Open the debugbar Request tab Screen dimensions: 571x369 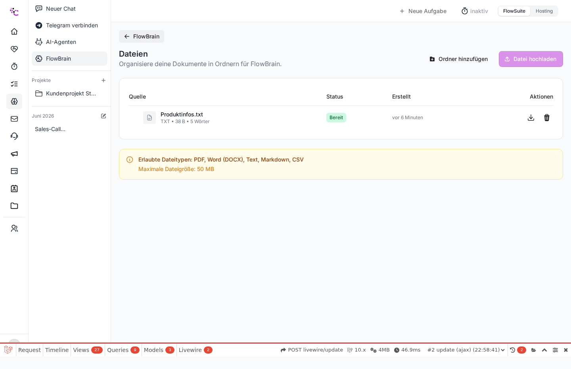(29, 350)
